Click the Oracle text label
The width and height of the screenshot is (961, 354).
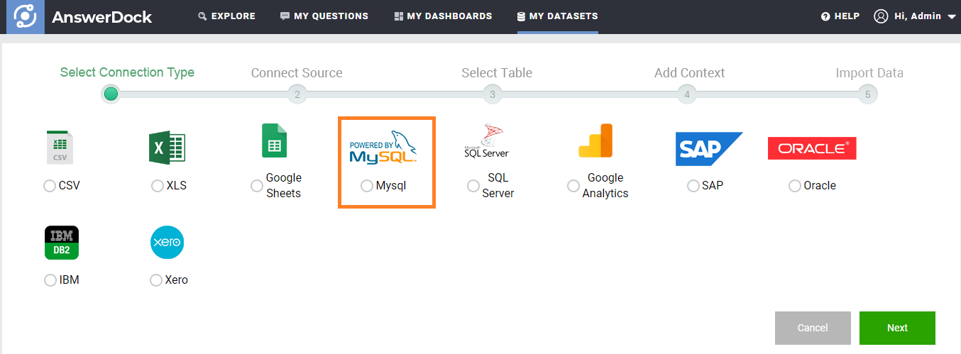pyautogui.click(x=820, y=186)
